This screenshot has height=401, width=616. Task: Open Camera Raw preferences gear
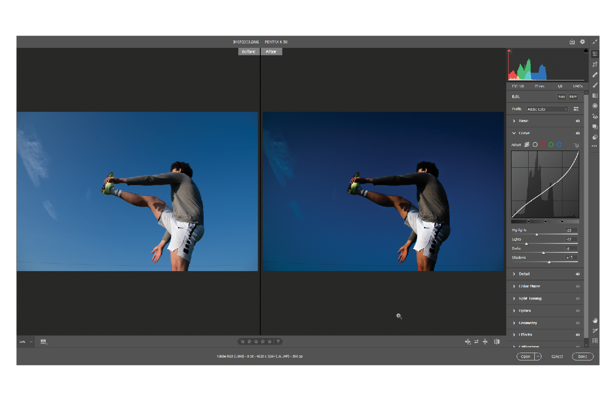coord(582,42)
